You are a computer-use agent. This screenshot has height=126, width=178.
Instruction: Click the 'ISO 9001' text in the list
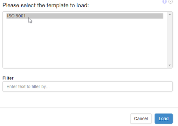tap(16, 16)
